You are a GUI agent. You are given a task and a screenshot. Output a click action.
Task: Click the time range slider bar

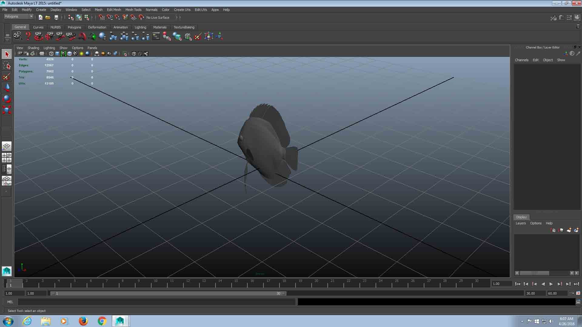tap(168, 293)
